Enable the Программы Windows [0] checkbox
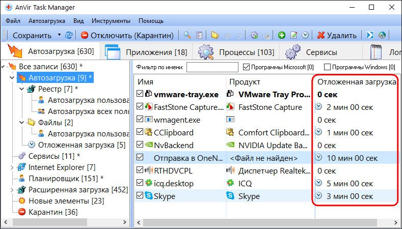Viewport: 402px width, 229px height. pos(328,67)
